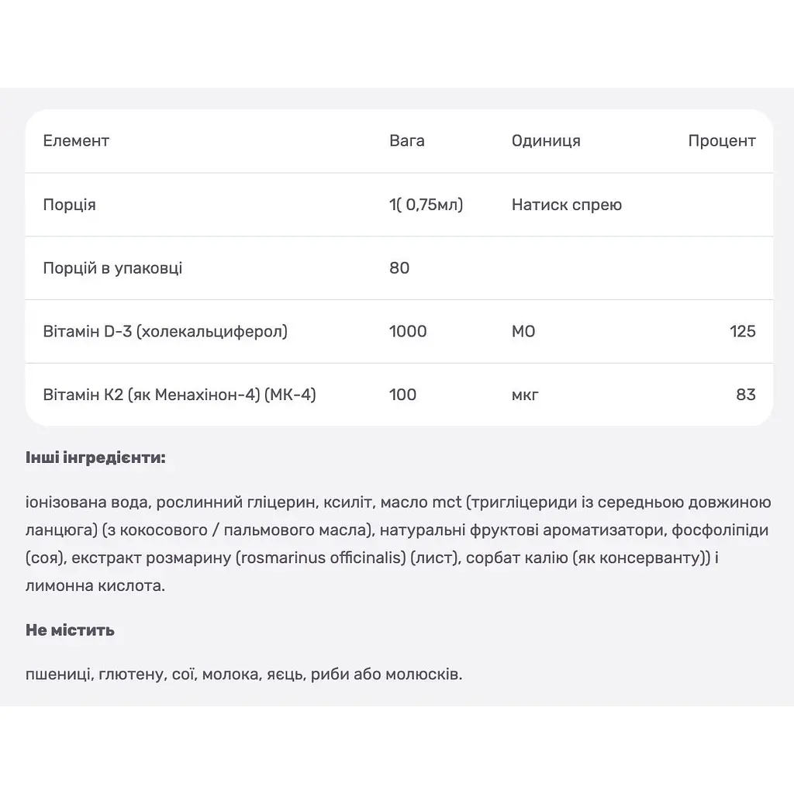
Task: Click the Вага column header
Action: tap(406, 141)
